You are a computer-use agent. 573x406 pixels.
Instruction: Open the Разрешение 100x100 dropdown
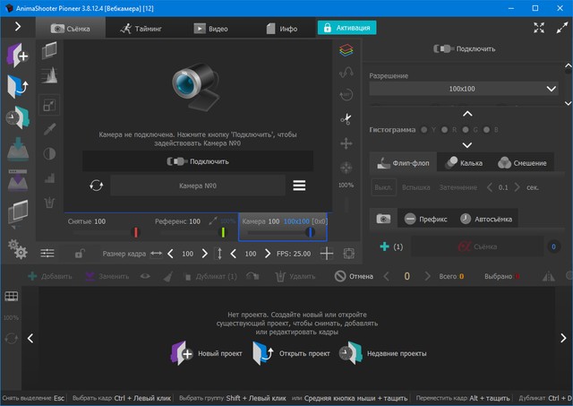pos(465,89)
